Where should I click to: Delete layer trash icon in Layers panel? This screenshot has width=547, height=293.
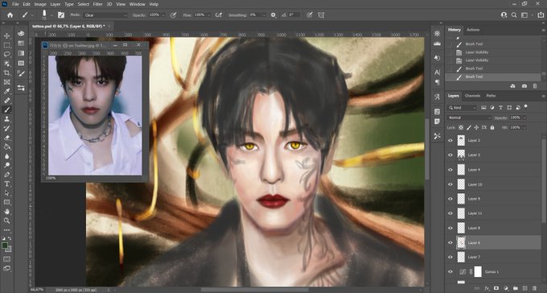click(x=534, y=288)
